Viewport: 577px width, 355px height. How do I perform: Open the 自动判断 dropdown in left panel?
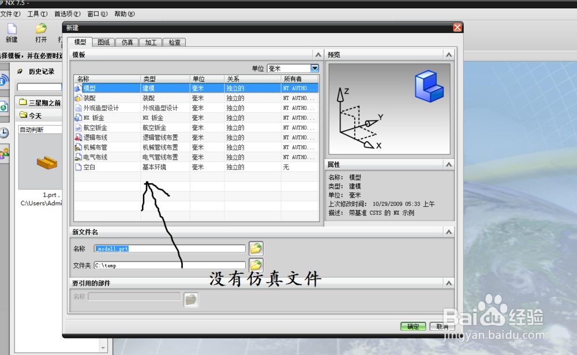(40, 129)
